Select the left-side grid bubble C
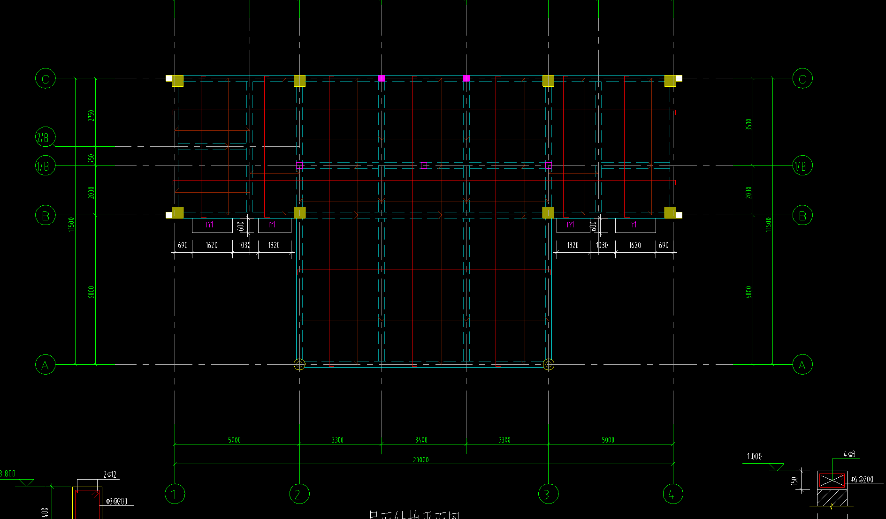Image resolution: width=886 pixels, height=519 pixels. click(46, 78)
